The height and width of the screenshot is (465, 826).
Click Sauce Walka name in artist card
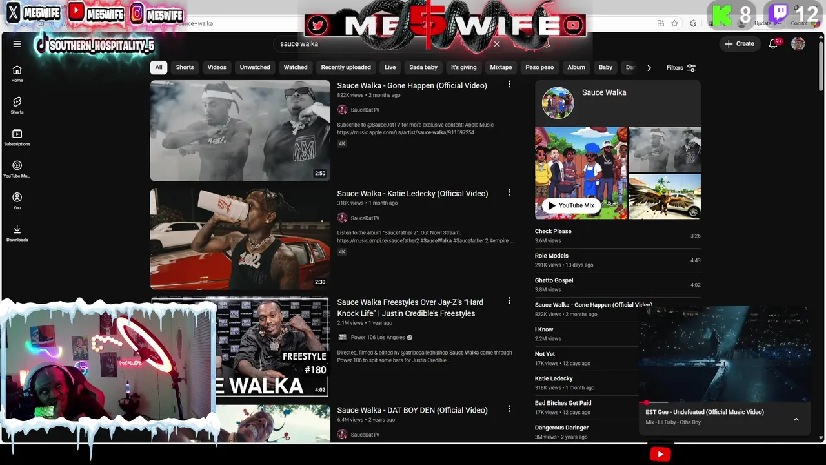[x=604, y=92]
